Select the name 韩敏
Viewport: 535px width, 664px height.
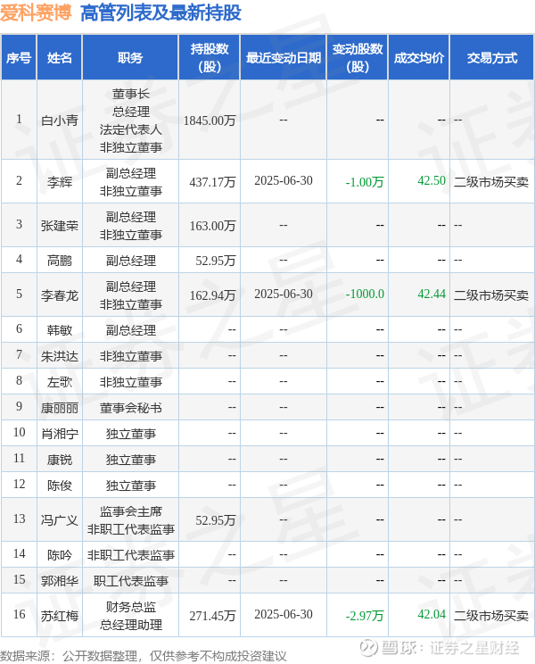pos(60,330)
